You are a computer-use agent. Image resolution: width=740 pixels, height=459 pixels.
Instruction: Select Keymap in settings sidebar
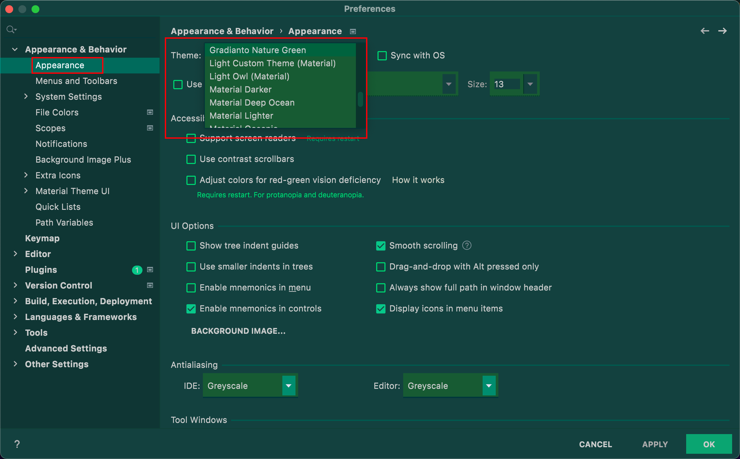click(x=42, y=238)
